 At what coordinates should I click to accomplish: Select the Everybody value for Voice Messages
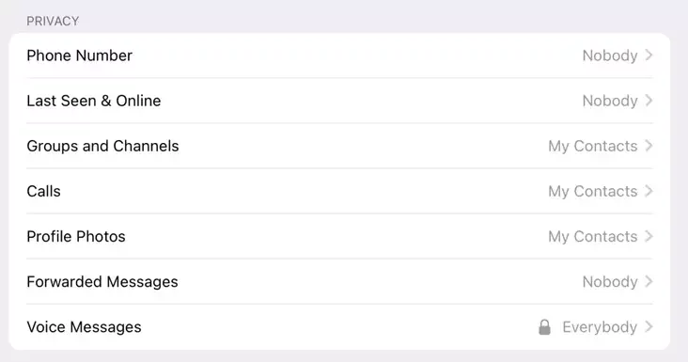600,327
